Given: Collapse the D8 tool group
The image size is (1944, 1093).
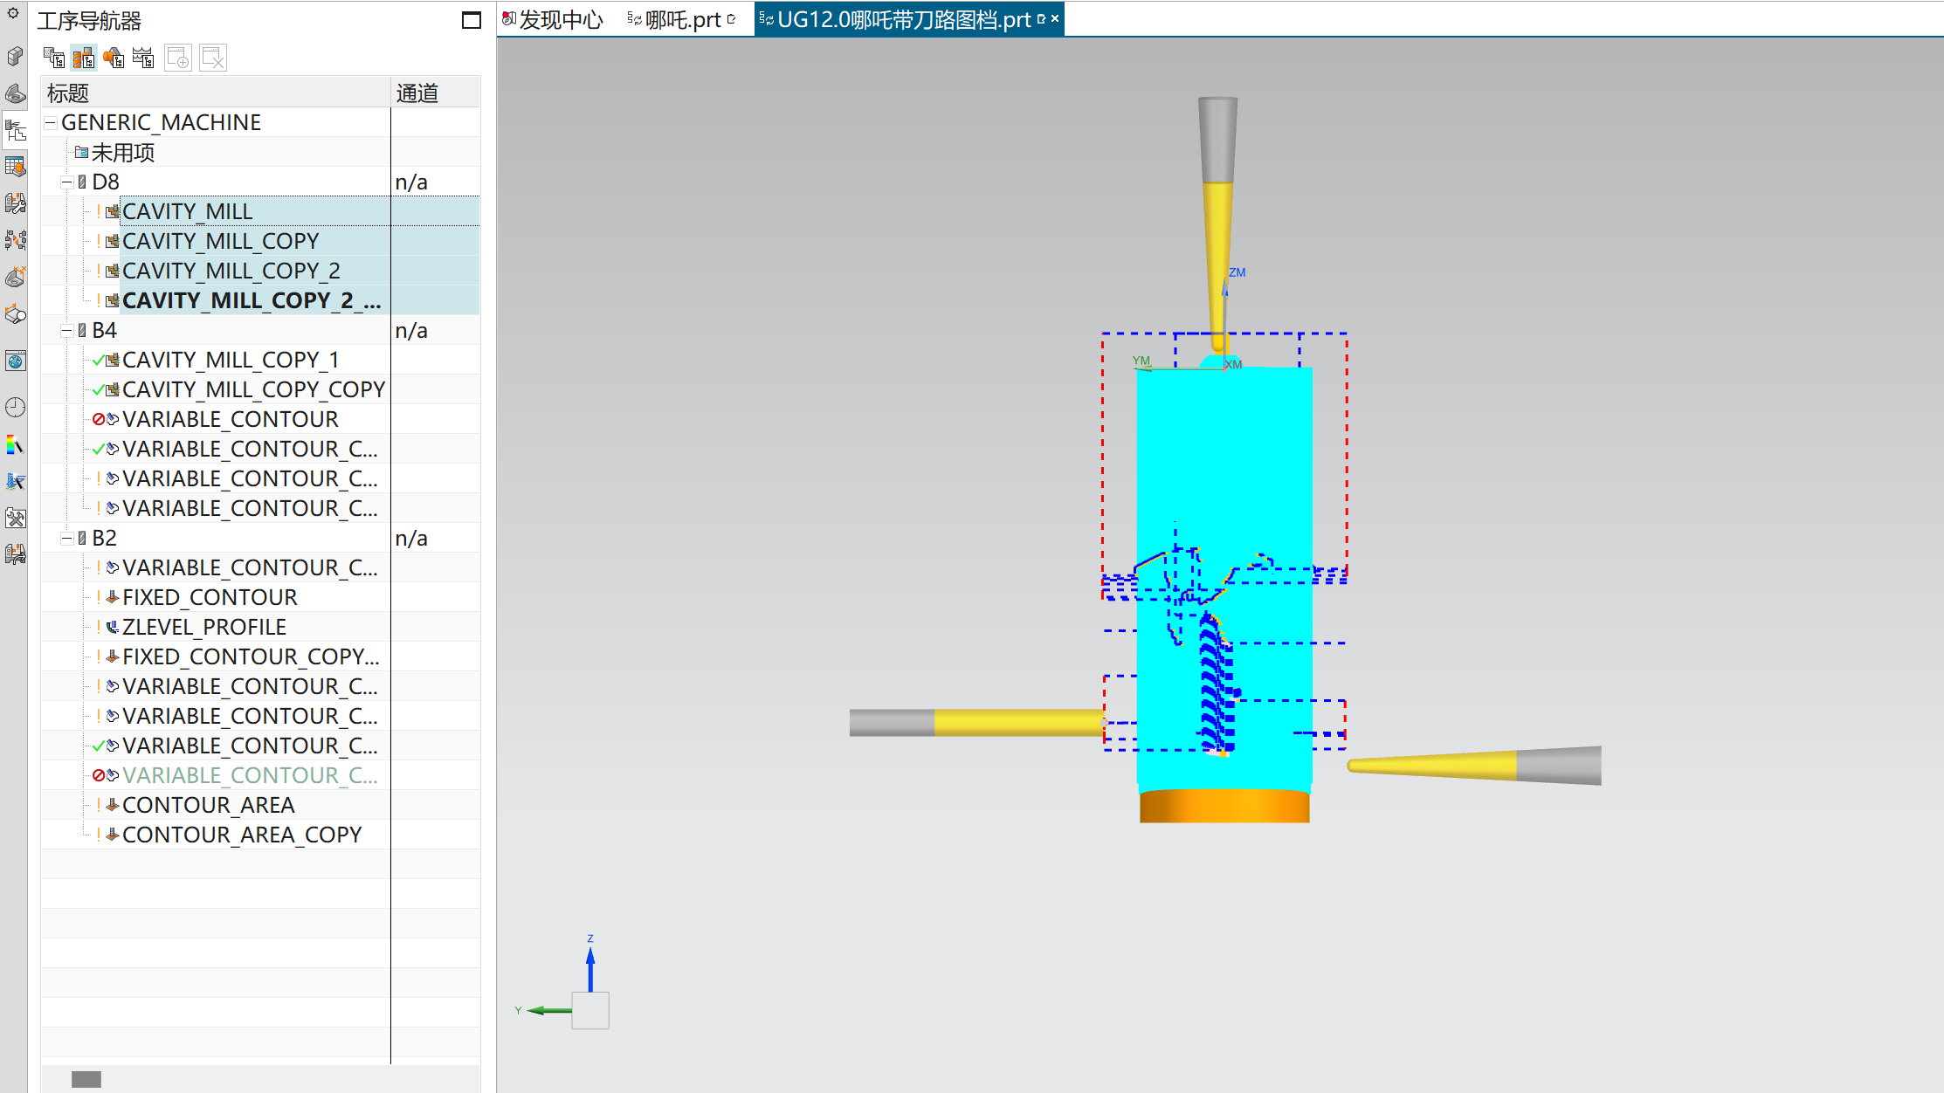Looking at the screenshot, I should click(x=66, y=182).
